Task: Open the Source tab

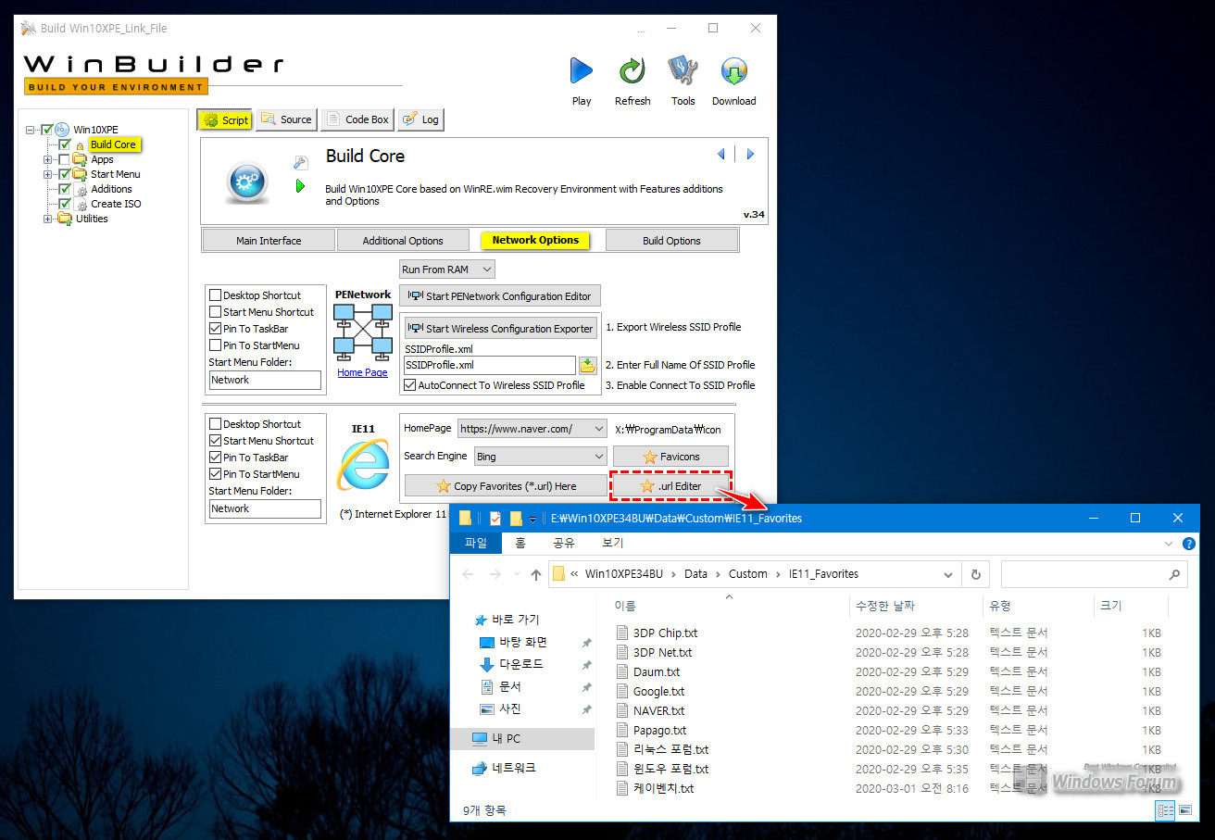Action: 286,119
